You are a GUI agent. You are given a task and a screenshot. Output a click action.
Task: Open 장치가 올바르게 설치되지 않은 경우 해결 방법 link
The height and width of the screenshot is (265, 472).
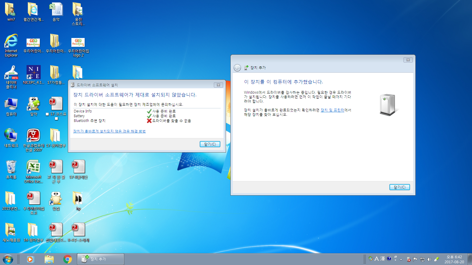[x=109, y=131]
